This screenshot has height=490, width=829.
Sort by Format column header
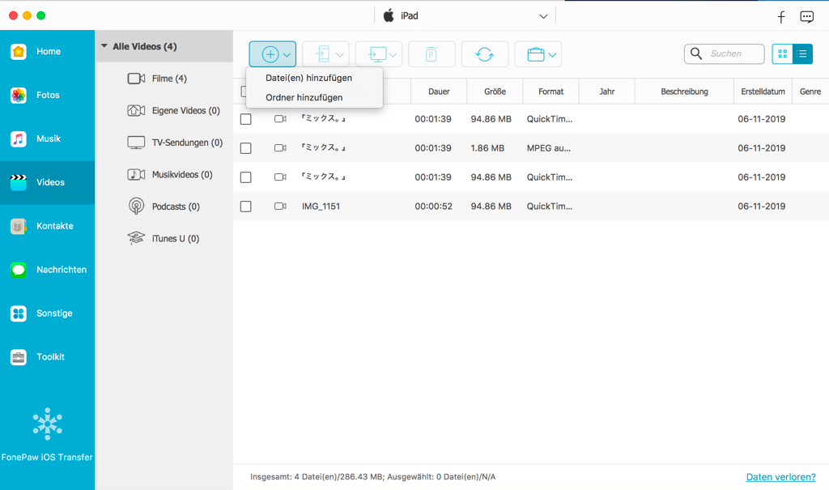(x=551, y=92)
